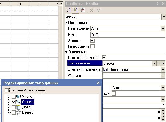Click the ellipsis button for Тип значения
This screenshot has width=166, height=122.
tap(159, 63)
